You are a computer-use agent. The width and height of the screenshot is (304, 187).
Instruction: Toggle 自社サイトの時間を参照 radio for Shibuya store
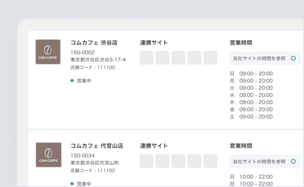[293, 58]
